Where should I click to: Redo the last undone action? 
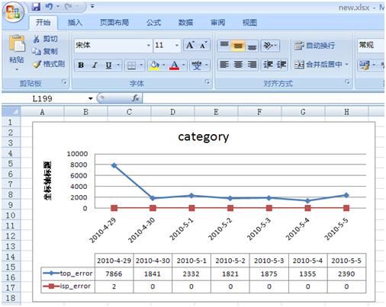point(69,7)
